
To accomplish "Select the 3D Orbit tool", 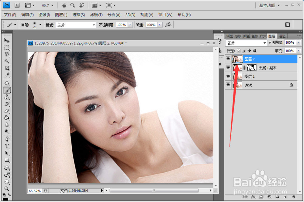I will coord(7,175).
